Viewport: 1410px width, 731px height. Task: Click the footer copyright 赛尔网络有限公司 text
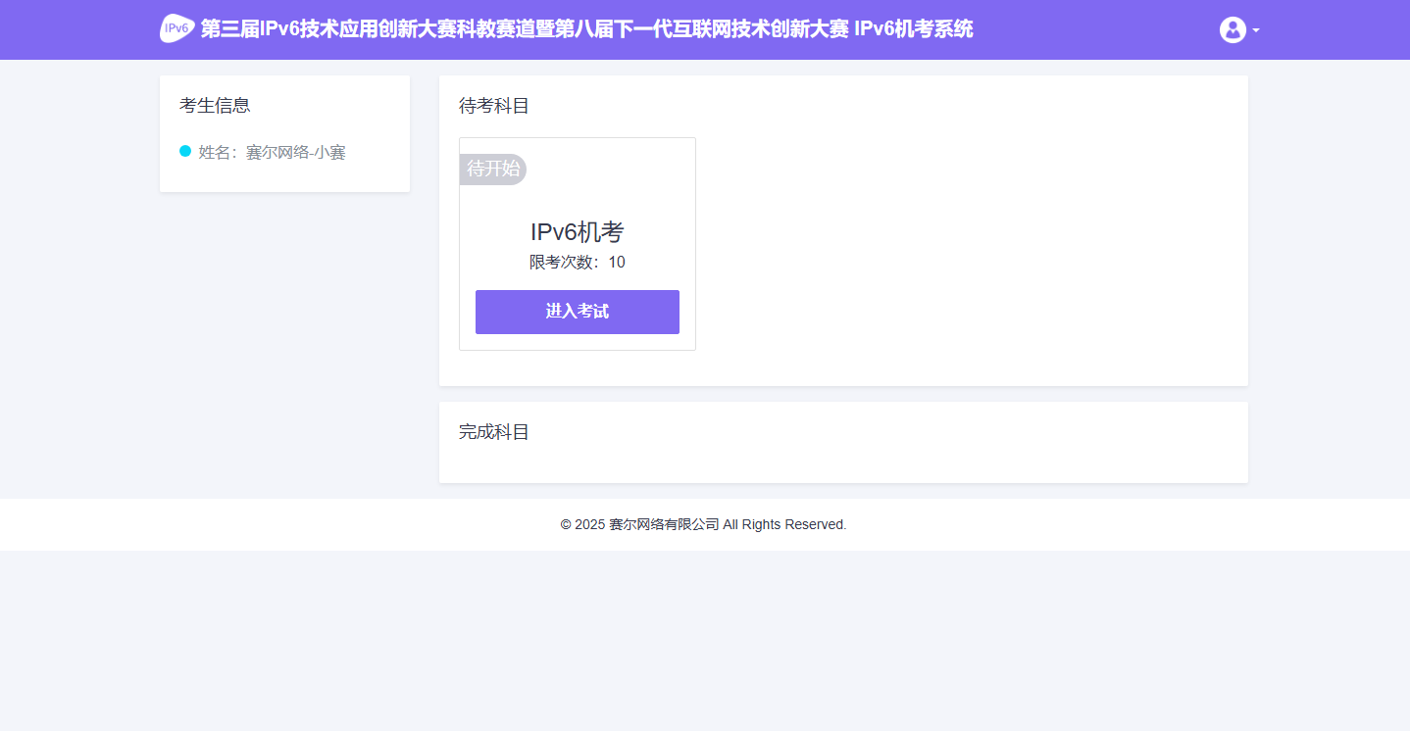coord(664,525)
